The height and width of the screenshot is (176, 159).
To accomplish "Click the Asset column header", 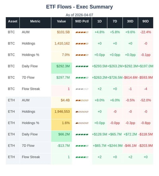I will (13, 23).
